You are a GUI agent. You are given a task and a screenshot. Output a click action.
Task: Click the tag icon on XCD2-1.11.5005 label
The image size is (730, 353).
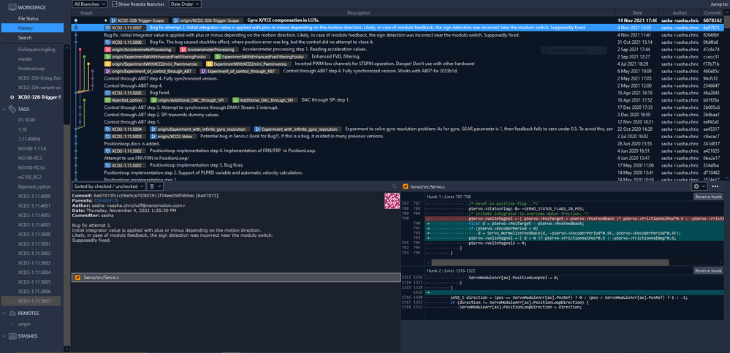[108, 93]
